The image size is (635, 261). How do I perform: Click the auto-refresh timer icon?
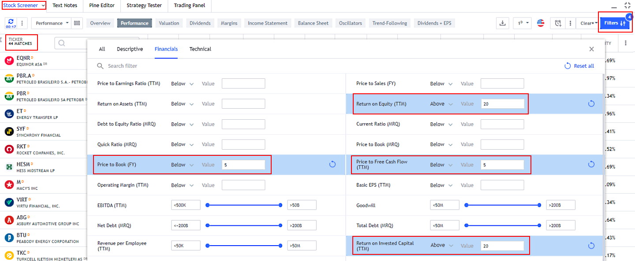(x=11, y=23)
